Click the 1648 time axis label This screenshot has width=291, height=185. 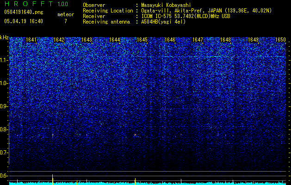coord(225,40)
